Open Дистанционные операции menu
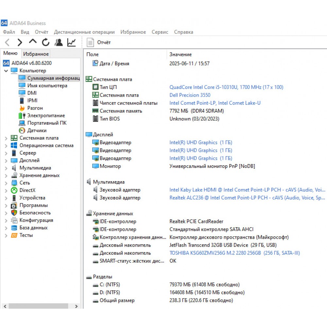The height and width of the screenshot is (327, 327). [84, 32]
